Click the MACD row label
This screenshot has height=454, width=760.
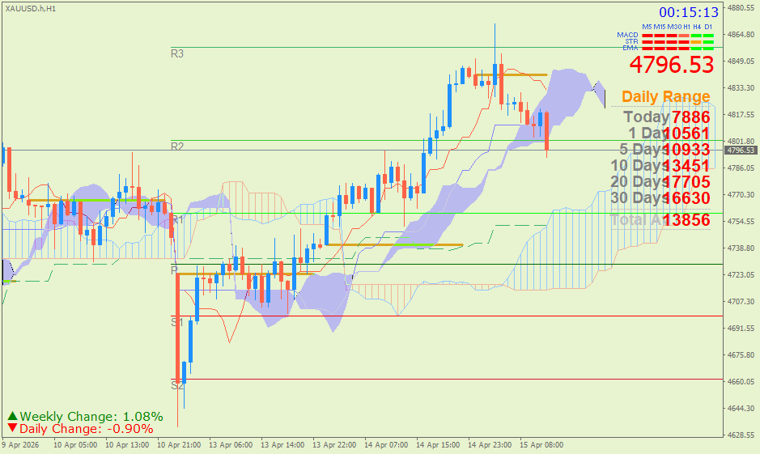[x=628, y=35]
